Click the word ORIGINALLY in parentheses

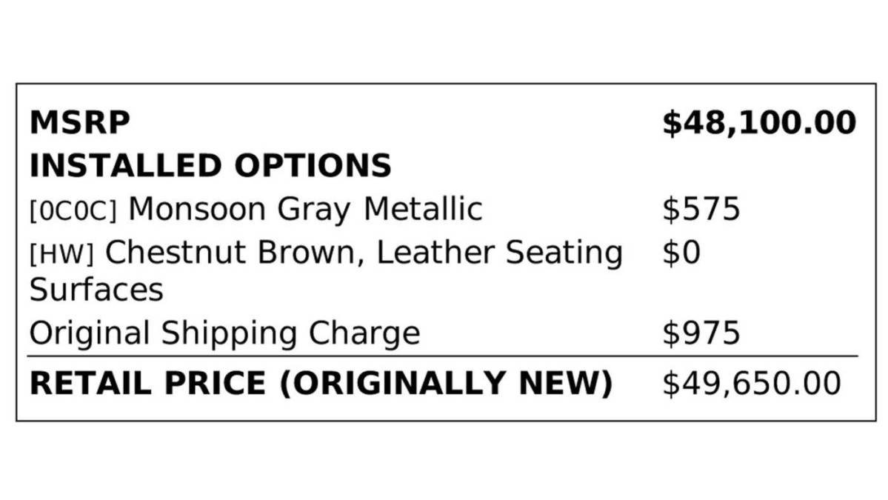(x=398, y=384)
